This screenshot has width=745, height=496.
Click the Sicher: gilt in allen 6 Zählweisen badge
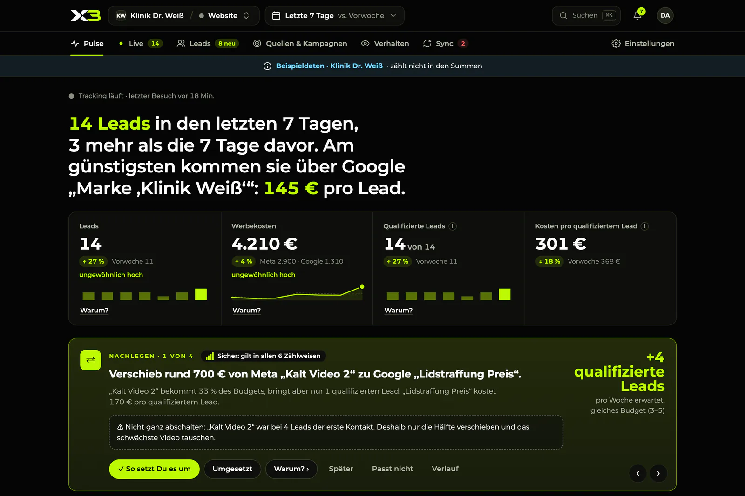pyautogui.click(x=264, y=356)
